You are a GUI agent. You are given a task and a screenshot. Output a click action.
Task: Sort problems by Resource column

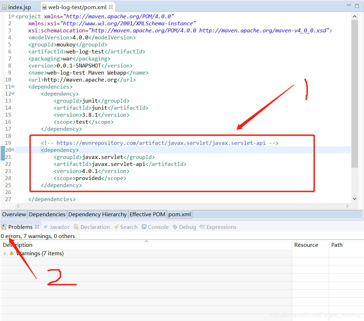click(x=310, y=245)
